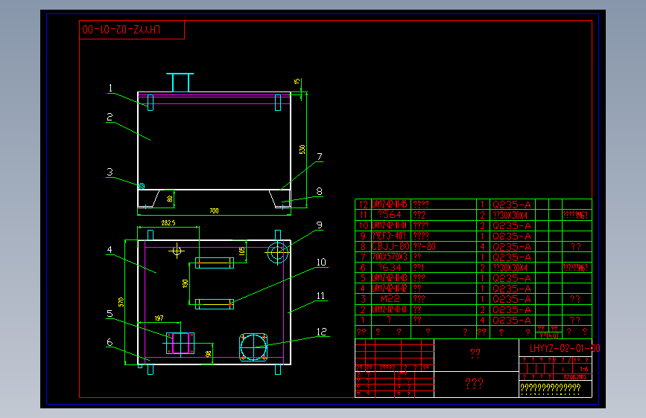The width and height of the screenshot is (646, 418).
Task: Select the 1:6 scale value
Action: [x=584, y=369]
